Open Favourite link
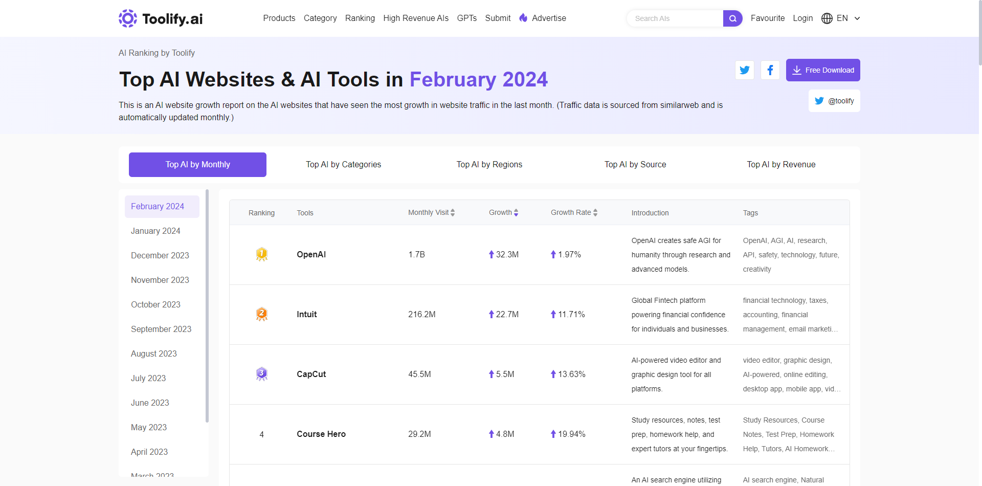 pos(768,18)
